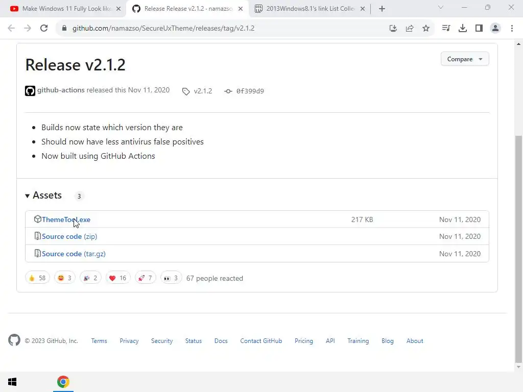Viewport: 523px width, 392px height.
Task: Toggle laugh reaction with 3
Action: coord(65,278)
